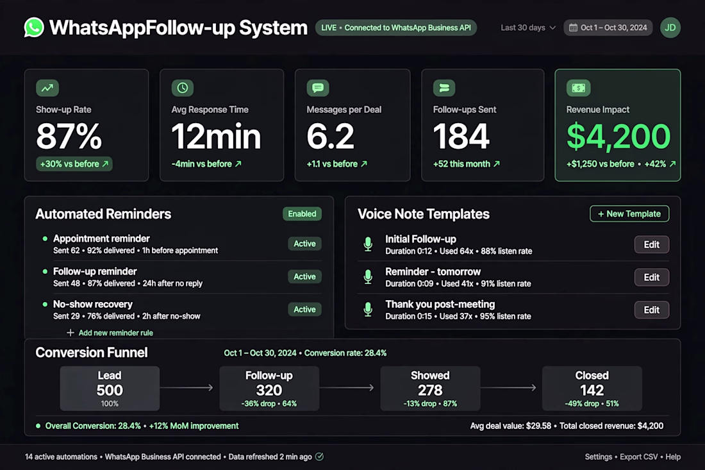Screen dimensions: 705x470
Task: Click the Revenue Impact dollar icon
Action: tap(578, 88)
